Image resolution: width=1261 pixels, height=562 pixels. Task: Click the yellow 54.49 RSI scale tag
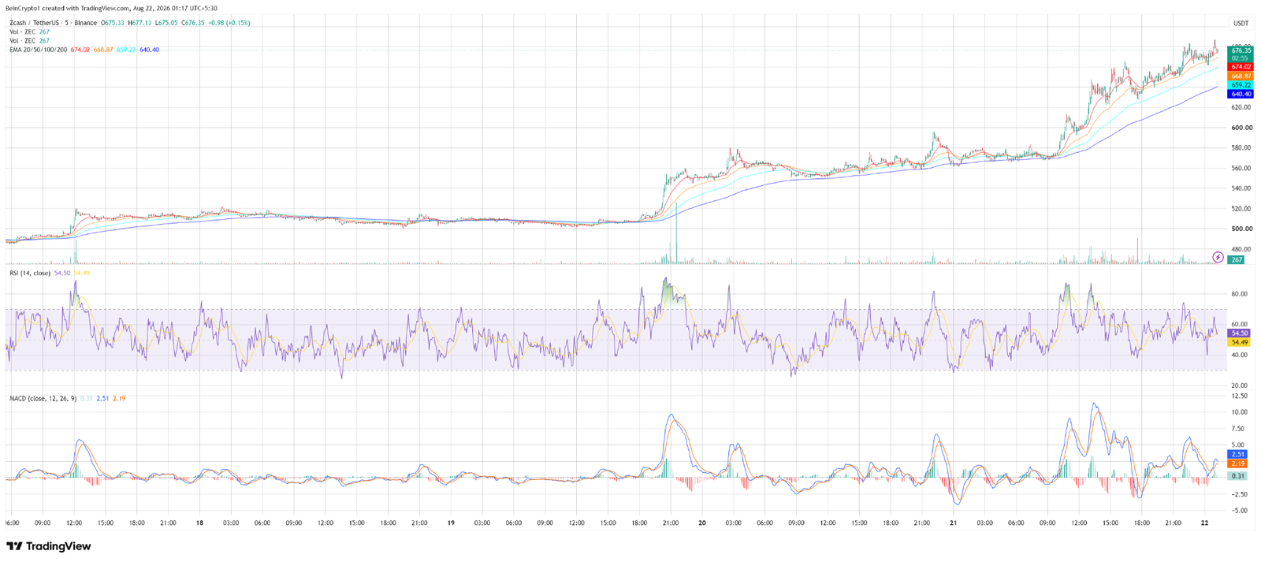pyautogui.click(x=1239, y=342)
